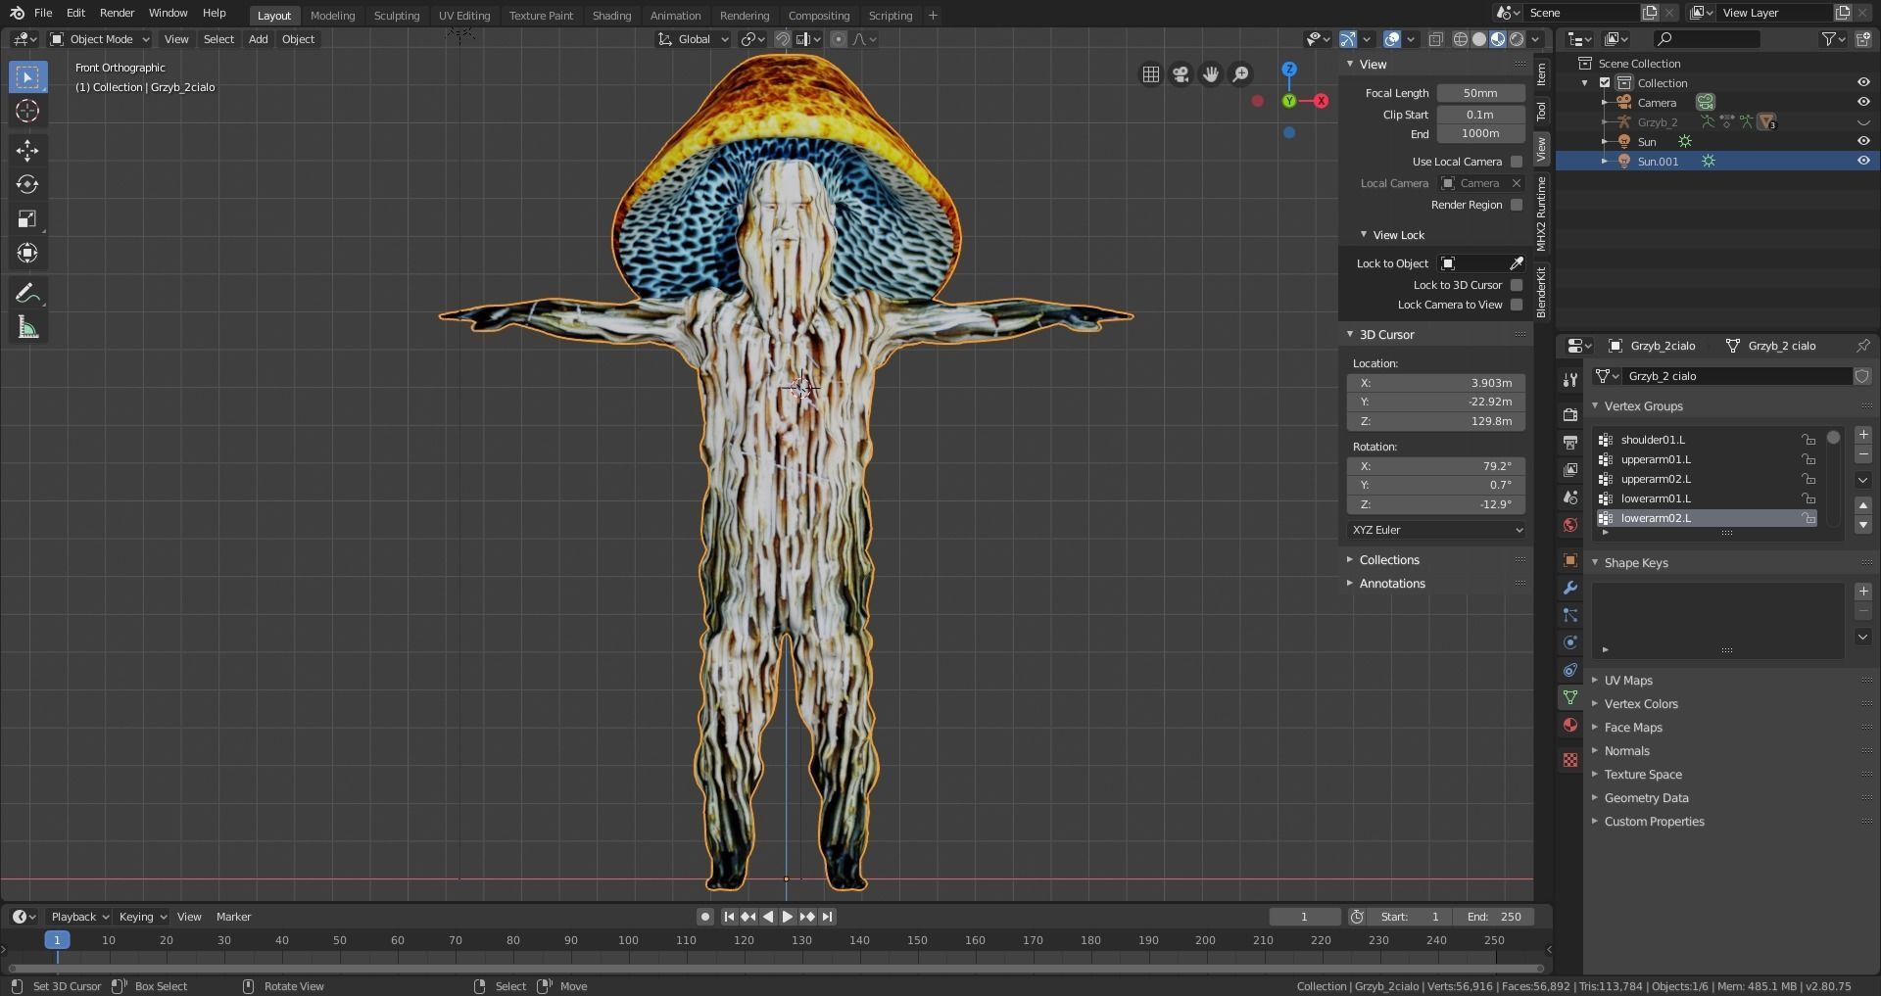Enable Lock Camera to View checkbox
1881x996 pixels.
(1517, 305)
